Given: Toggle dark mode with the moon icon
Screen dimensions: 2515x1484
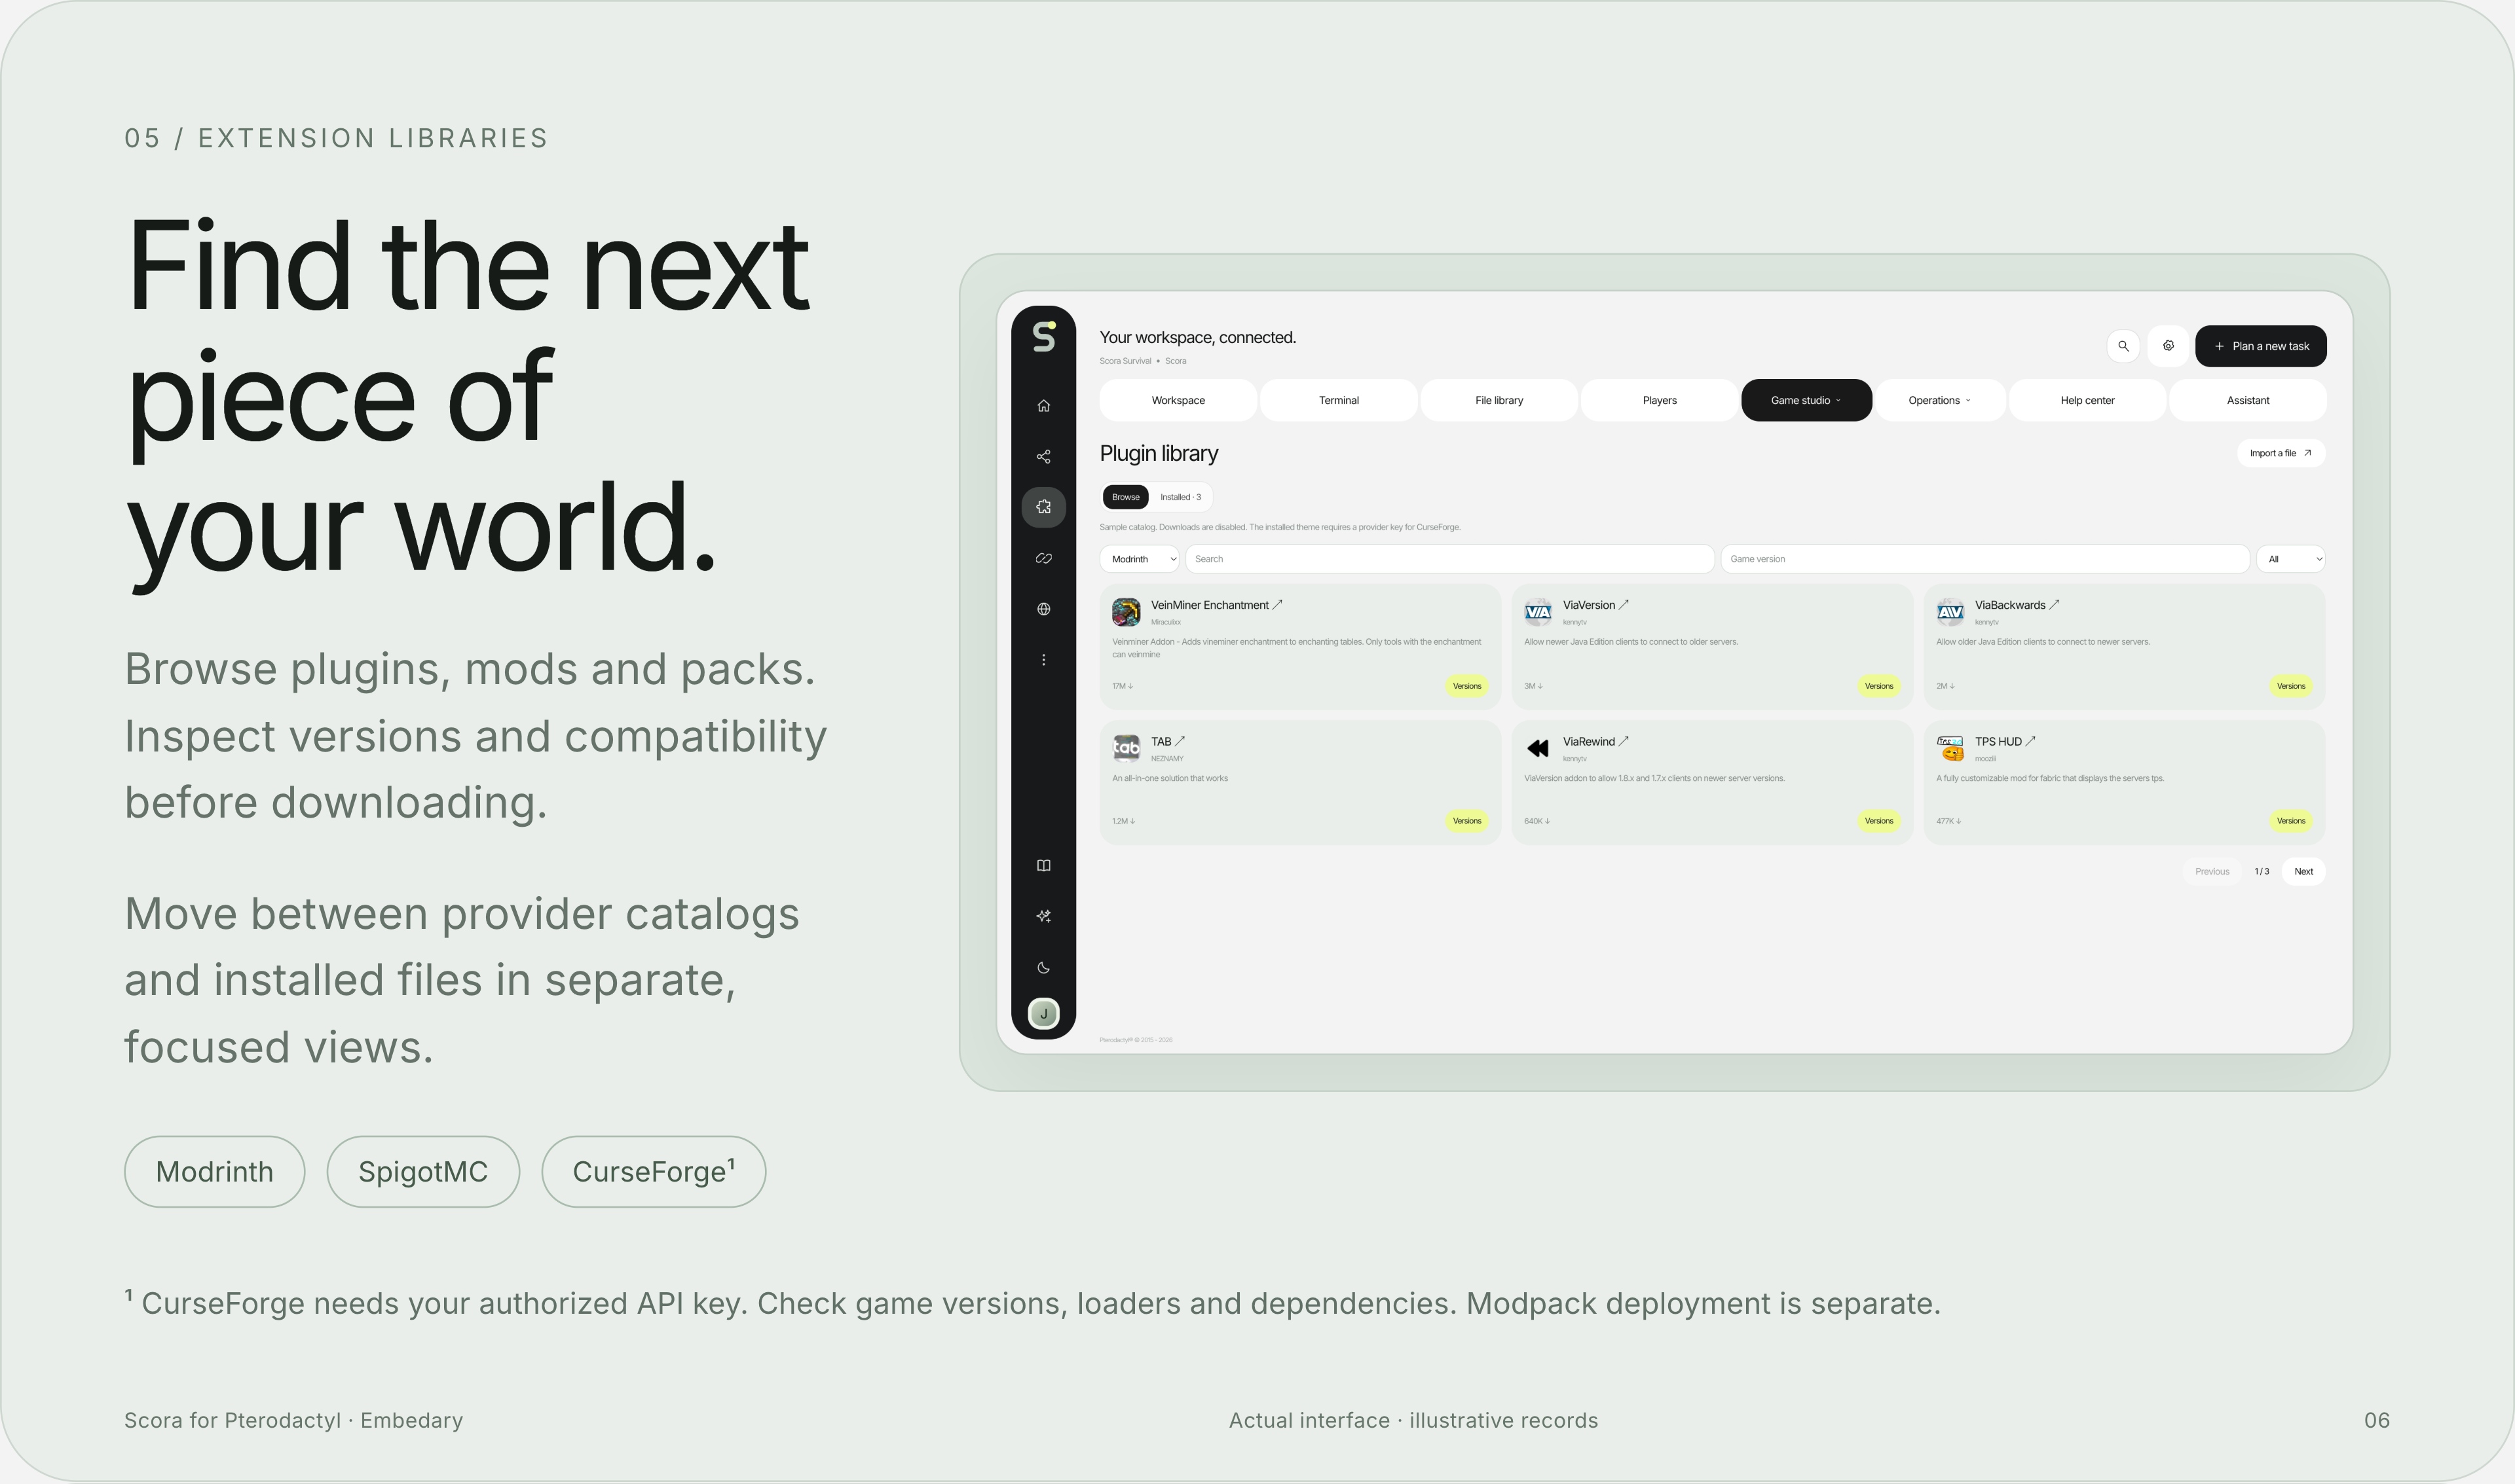Looking at the screenshot, I should [x=1043, y=967].
